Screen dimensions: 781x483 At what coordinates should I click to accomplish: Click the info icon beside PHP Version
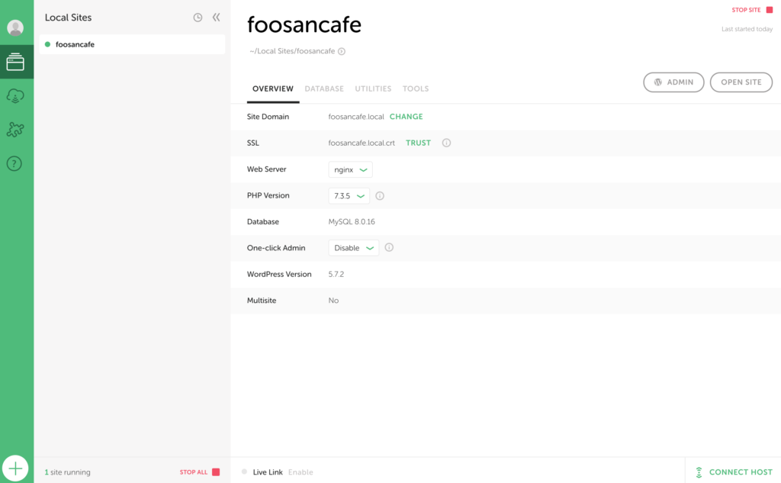[x=380, y=195]
